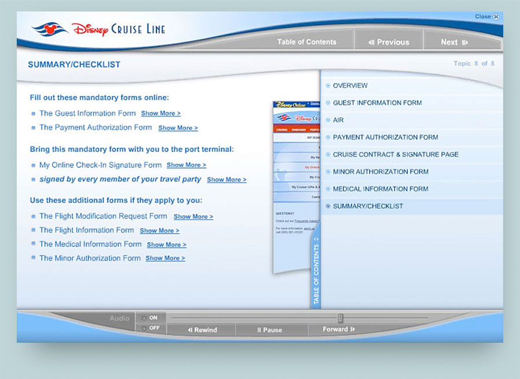Viewport: 520px width, 379px height.
Task: Select Overview in table of contents
Action: pyautogui.click(x=350, y=85)
